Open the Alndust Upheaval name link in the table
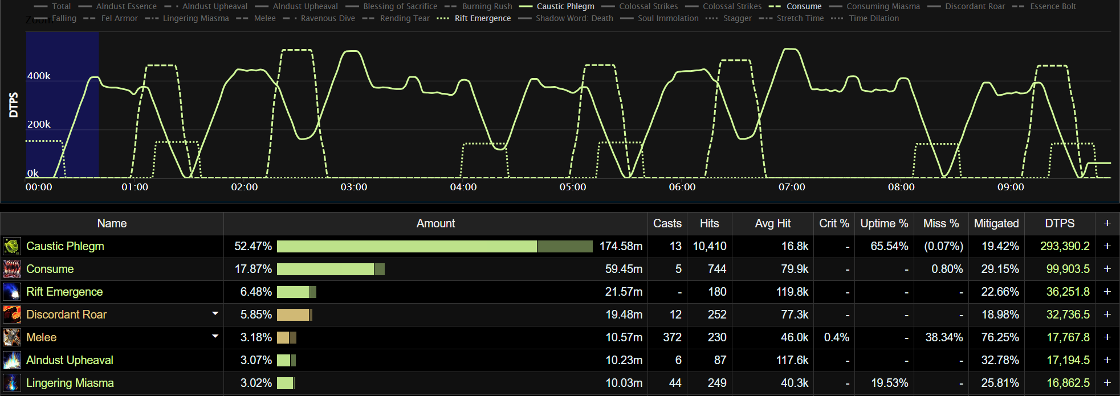Viewport: 1120px width, 396px height. point(70,360)
